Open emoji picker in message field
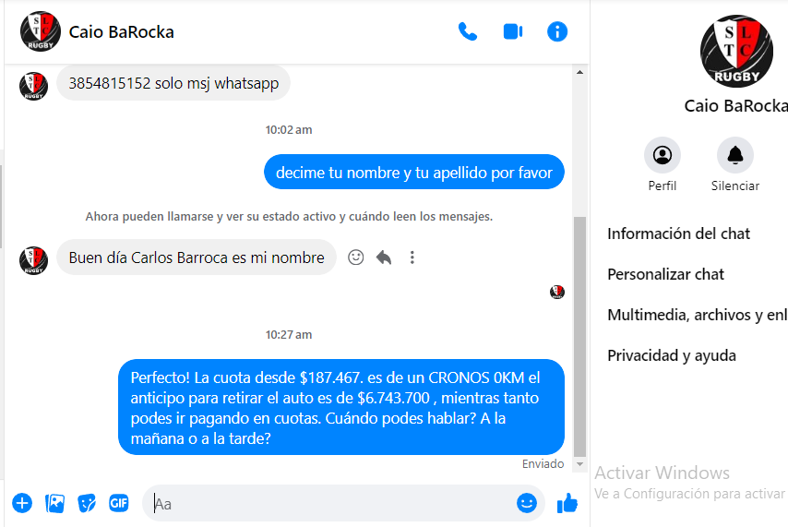The image size is (788, 527). [526, 503]
